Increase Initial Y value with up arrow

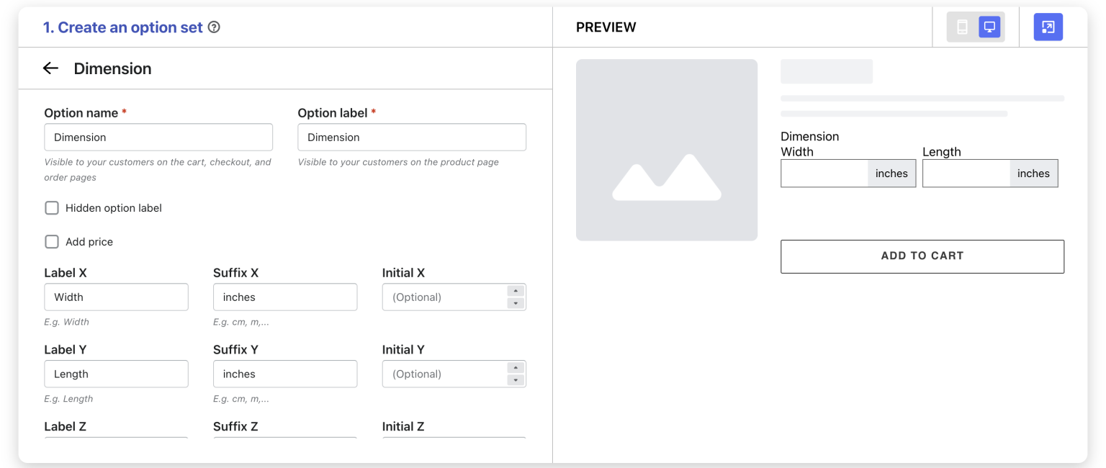[x=516, y=368]
